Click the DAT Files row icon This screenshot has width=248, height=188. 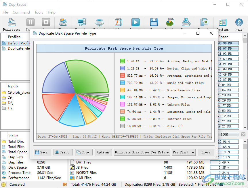(x=72, y=162)
